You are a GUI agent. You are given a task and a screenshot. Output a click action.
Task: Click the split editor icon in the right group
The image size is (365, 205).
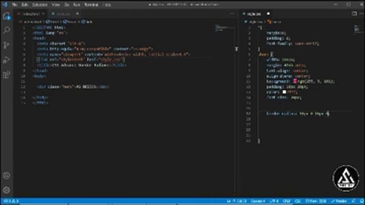(x=354, y=14)
